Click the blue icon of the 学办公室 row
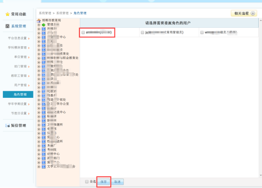This screenshot has width=262, height=188. coord(44,104)
